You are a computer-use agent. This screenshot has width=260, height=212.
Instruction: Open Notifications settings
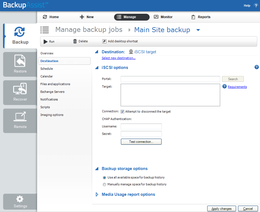(49, 99)
